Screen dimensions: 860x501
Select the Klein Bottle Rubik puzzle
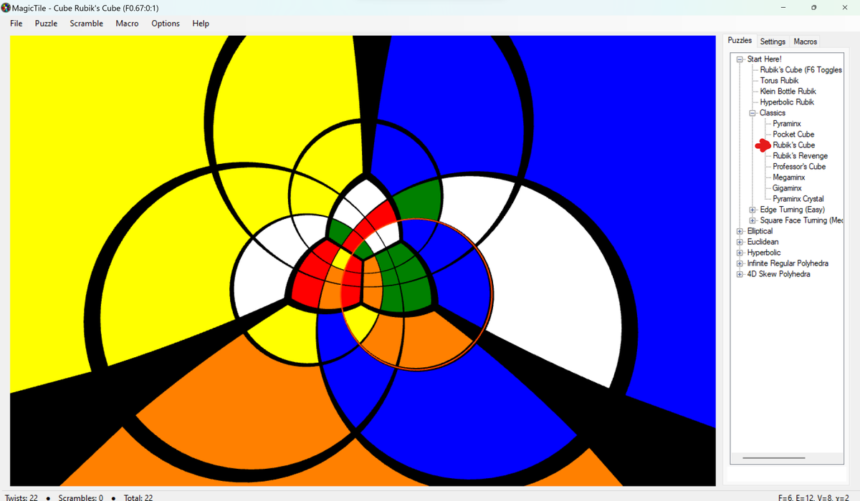[788, 92]
